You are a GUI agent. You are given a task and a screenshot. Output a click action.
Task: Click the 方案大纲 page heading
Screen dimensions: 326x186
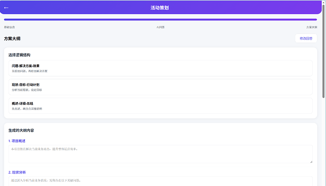click(x=12, y=38)
